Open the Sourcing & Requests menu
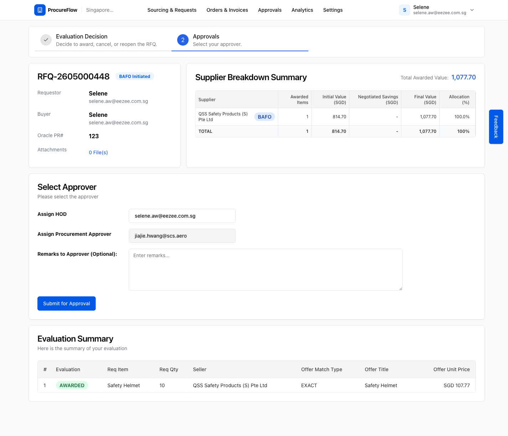The width and height of the screenshot is (508, 436). coord(172,10)
